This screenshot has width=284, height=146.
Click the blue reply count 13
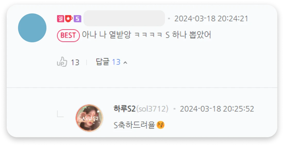coord(116,62)
